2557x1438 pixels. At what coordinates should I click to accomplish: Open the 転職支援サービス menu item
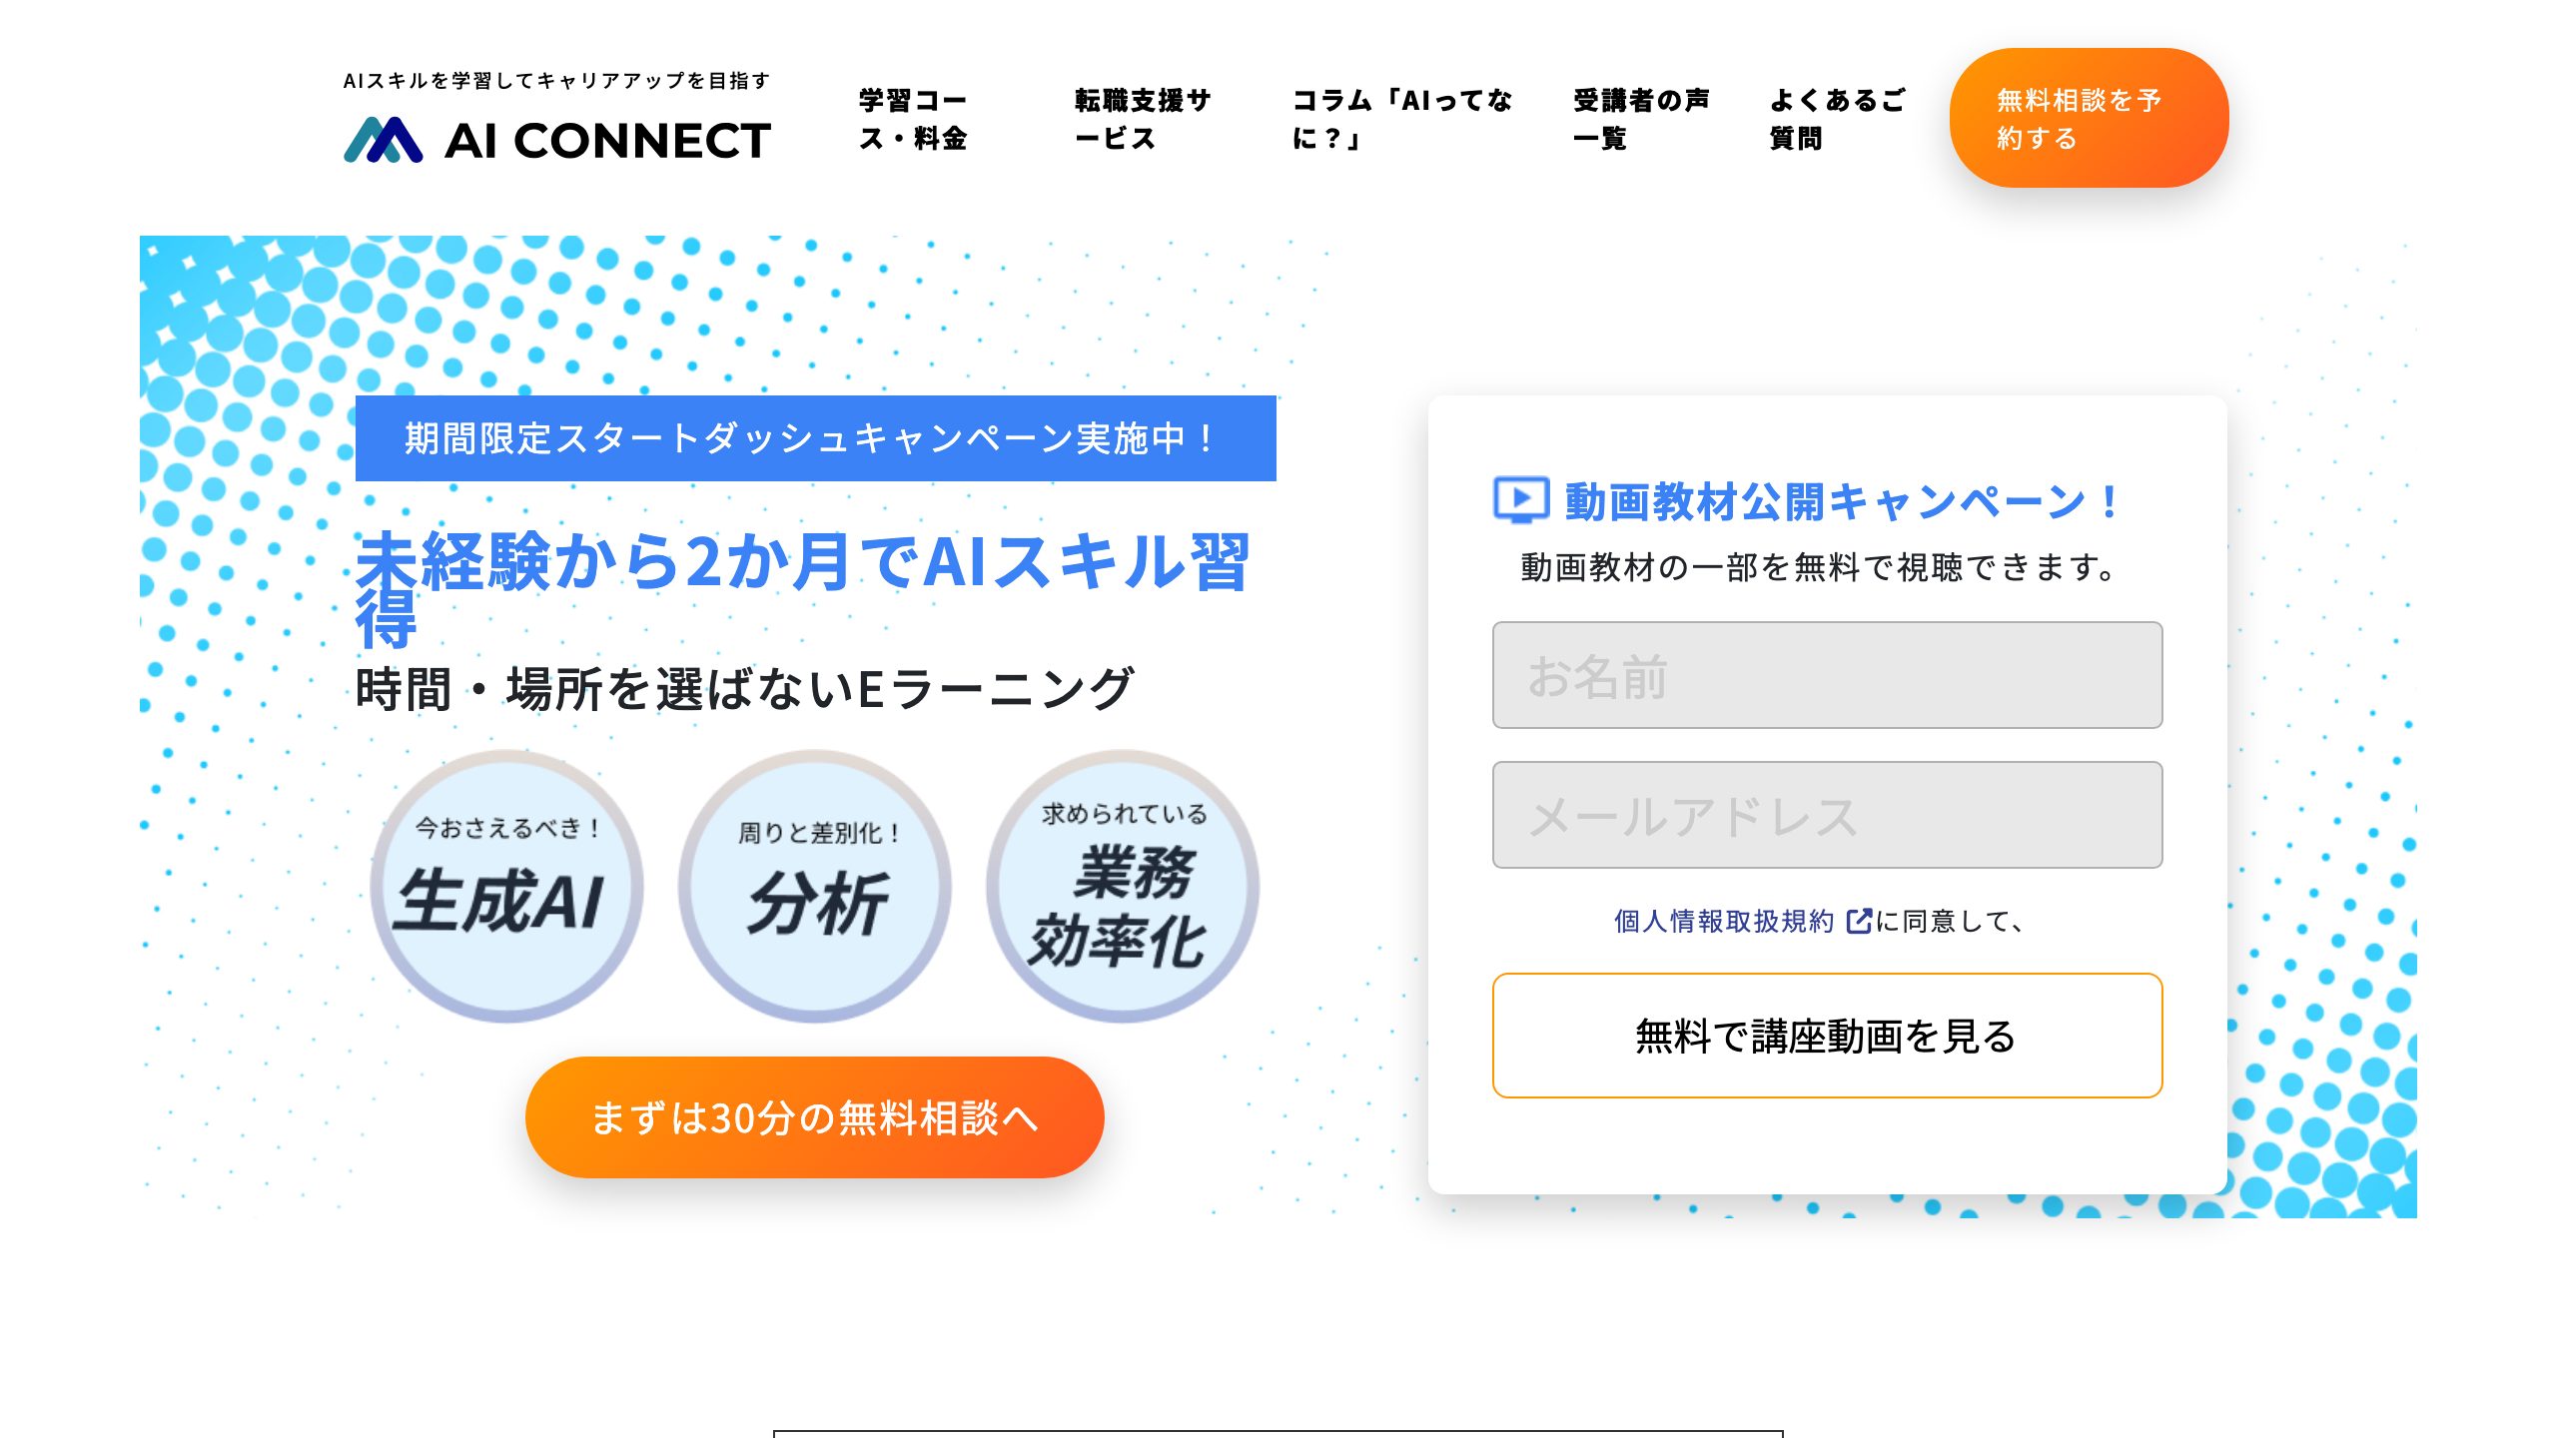(1143, 119)
